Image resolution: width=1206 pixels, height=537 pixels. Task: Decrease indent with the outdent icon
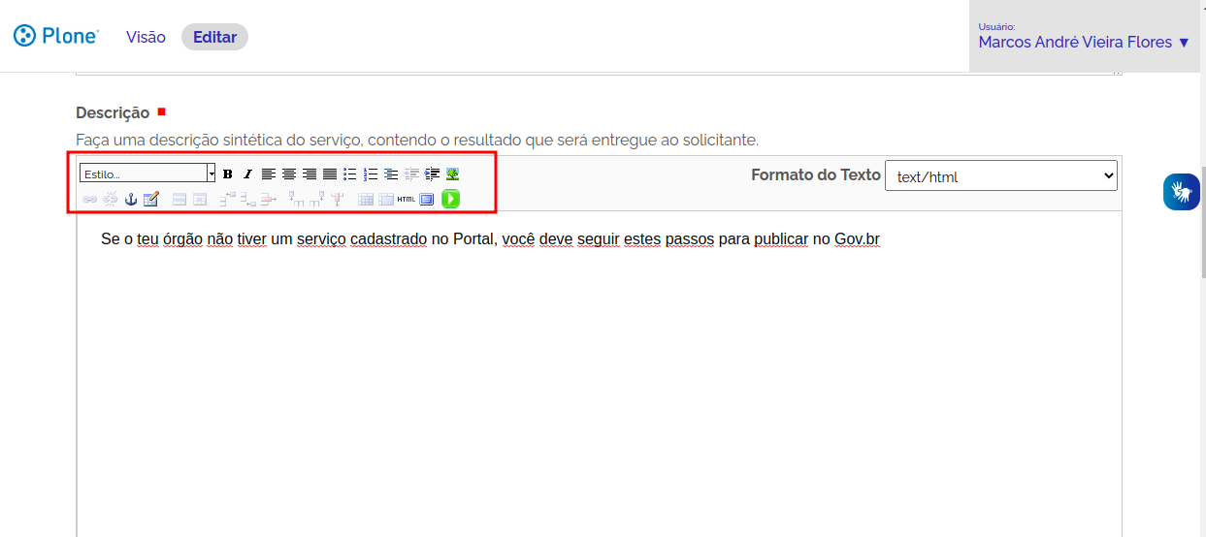[x=412, y=174]
